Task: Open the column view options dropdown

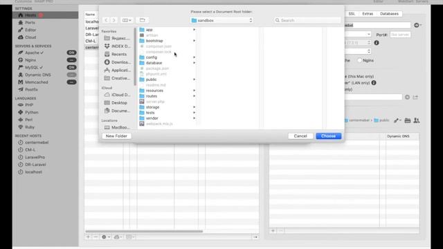Action: pyautogui.click(x=126, y=20)
